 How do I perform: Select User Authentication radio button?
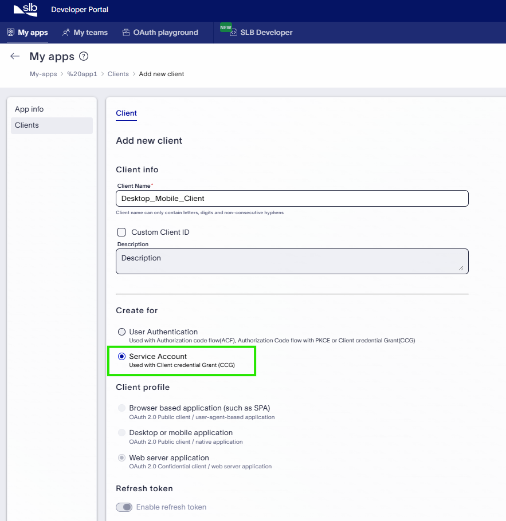pos(121,332)
